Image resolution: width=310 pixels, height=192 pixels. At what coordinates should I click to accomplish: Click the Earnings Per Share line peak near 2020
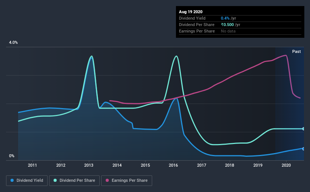point(286,56)
